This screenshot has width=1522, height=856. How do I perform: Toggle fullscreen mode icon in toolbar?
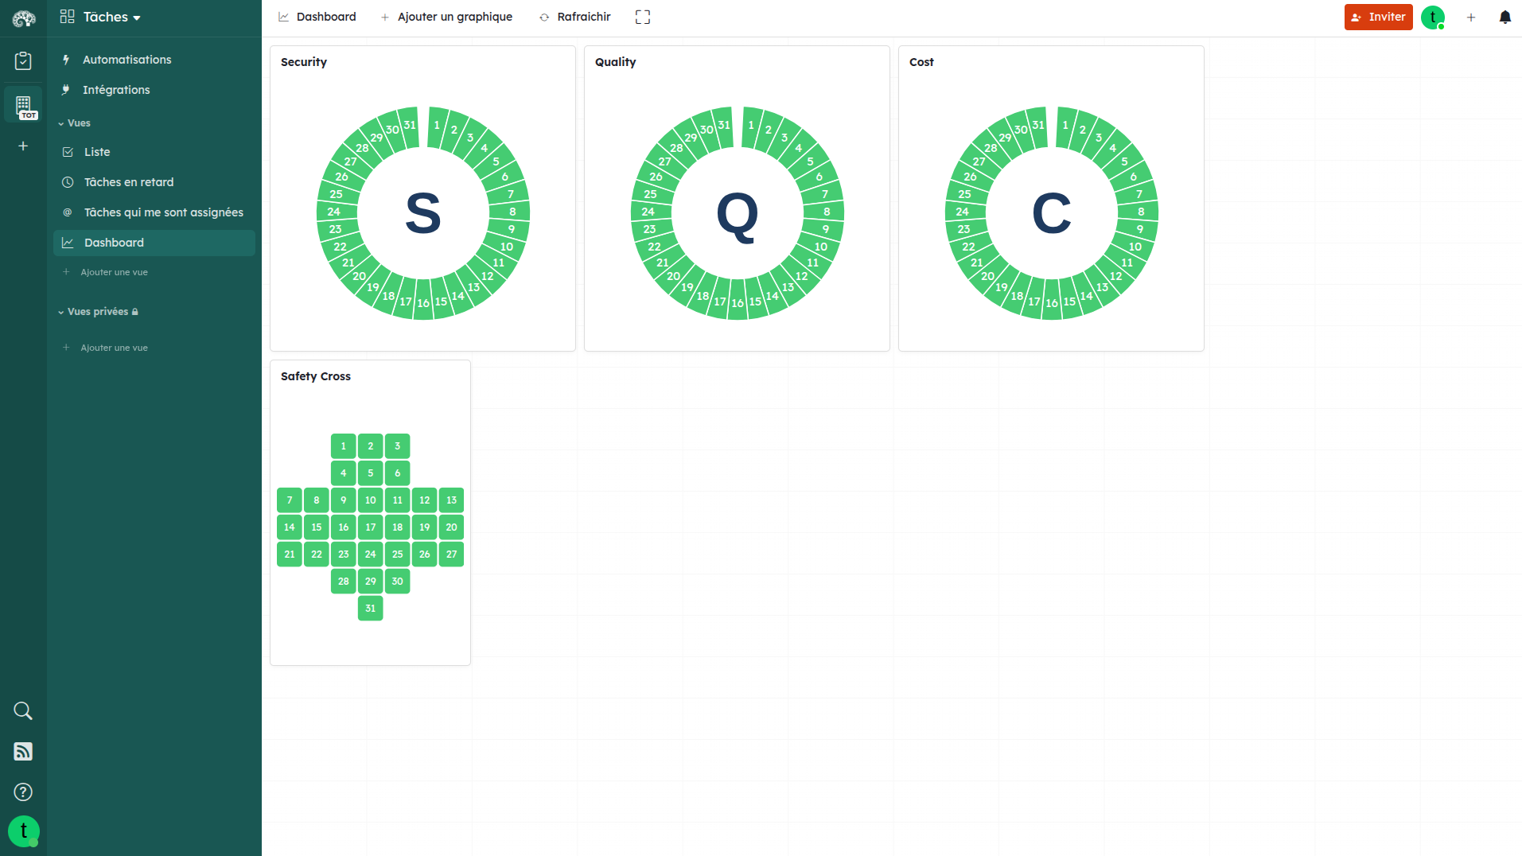[643, 17]
